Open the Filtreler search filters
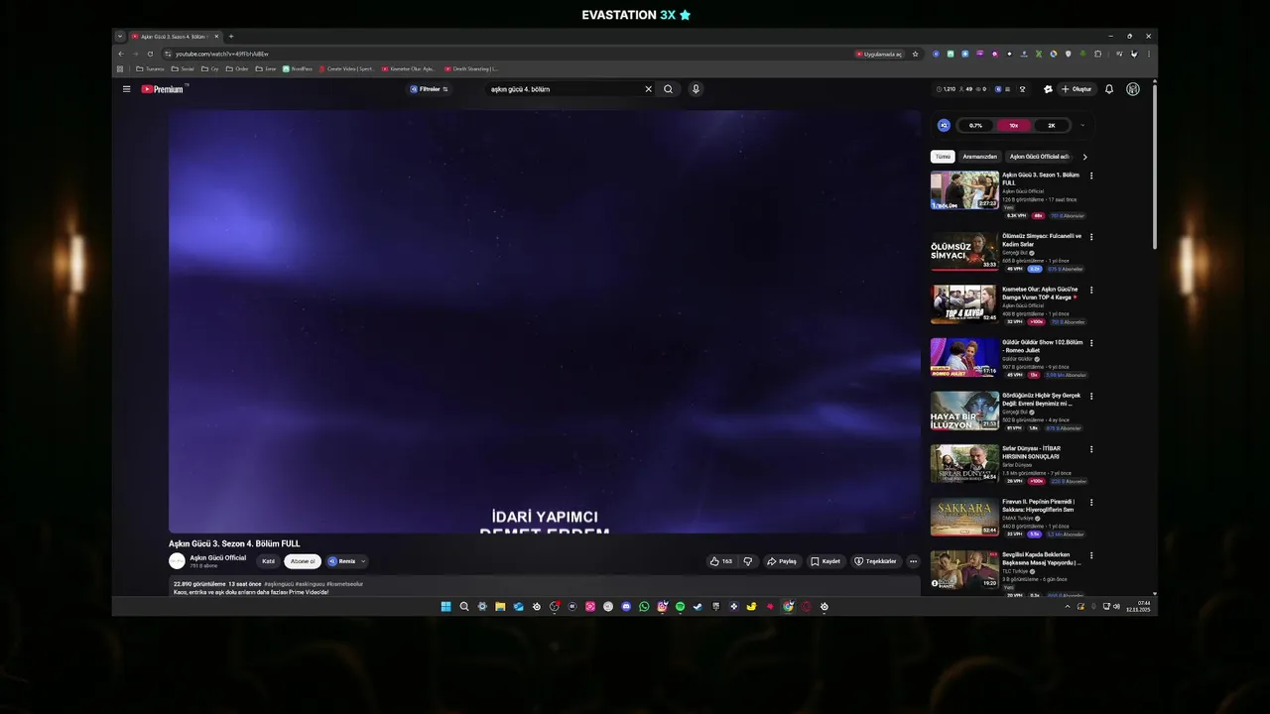This screenshot has width=1270, height=714. tap(429, 89)
